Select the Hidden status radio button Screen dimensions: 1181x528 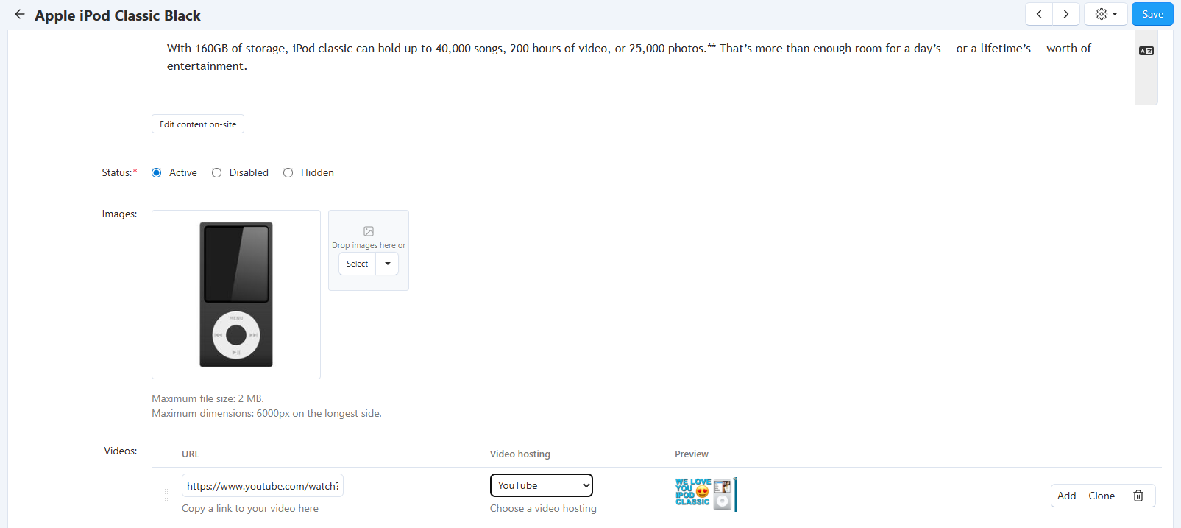tap(288, 172)
